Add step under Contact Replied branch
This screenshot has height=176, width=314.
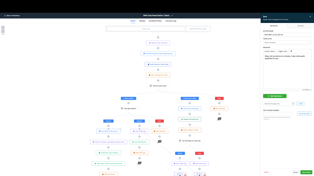[129, 103]
